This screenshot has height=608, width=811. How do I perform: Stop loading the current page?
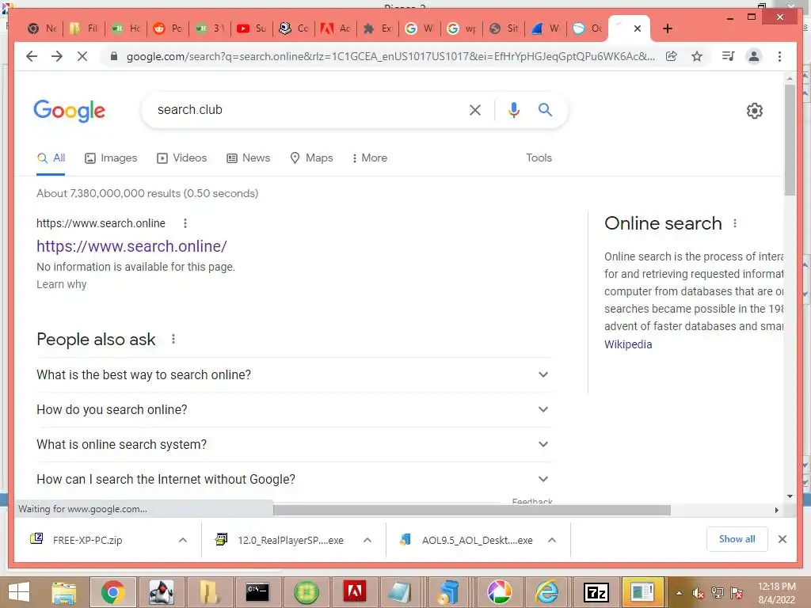[x=82, y=56]
